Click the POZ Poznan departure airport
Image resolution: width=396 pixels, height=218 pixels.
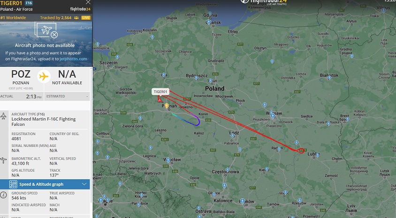21,77
